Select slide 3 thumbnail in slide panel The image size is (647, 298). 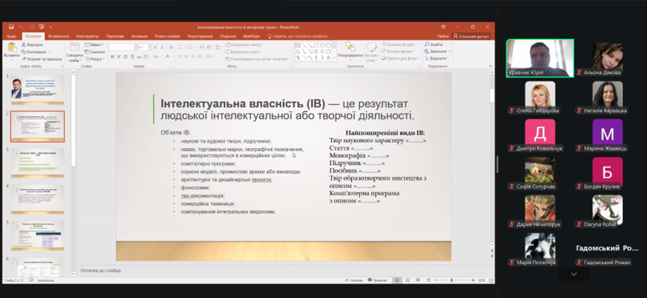pyautogui.click(x=37, y=163)
